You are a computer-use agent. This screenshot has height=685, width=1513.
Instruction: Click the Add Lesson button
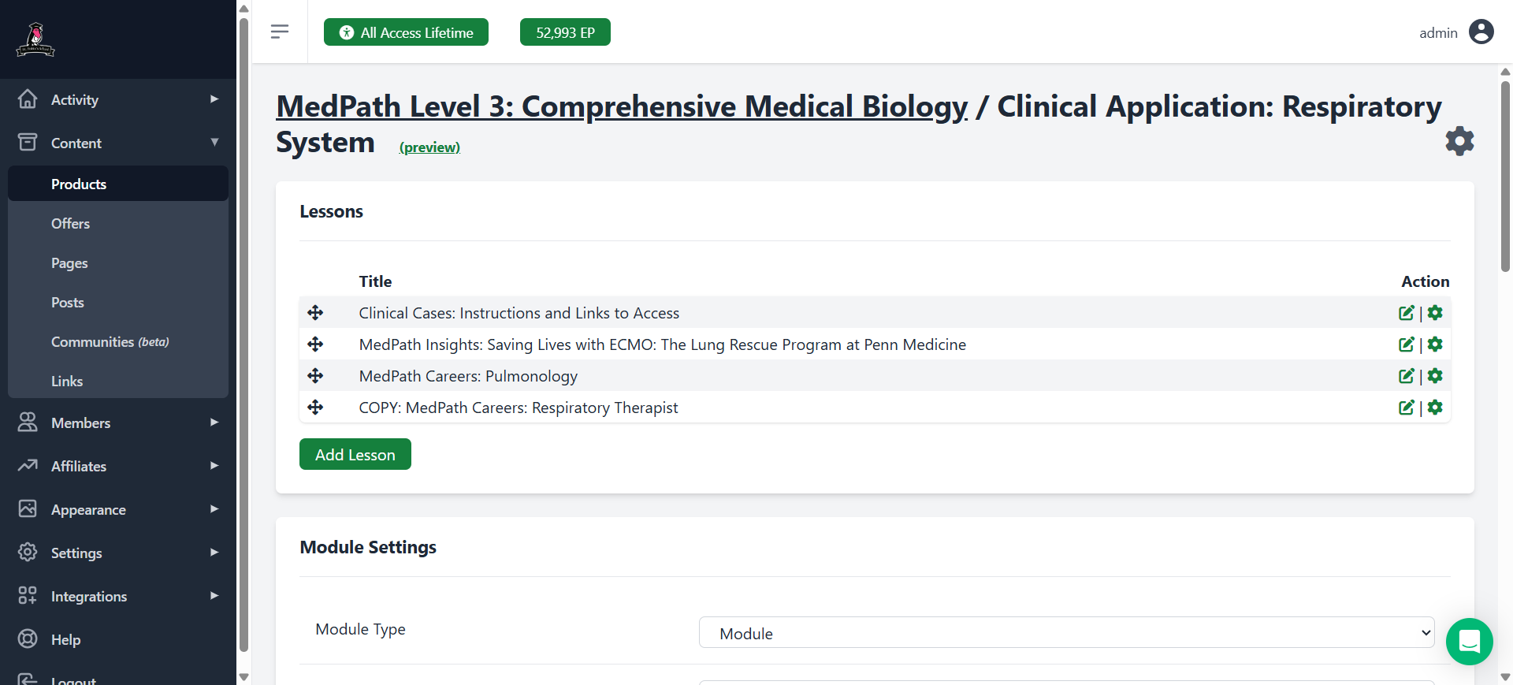coord(355,455)
